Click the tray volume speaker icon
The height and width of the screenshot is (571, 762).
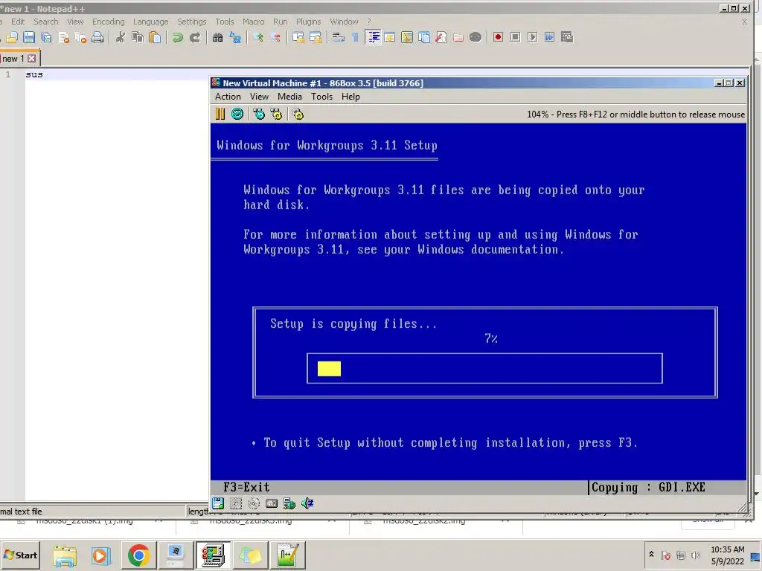(x=696, y=555)
